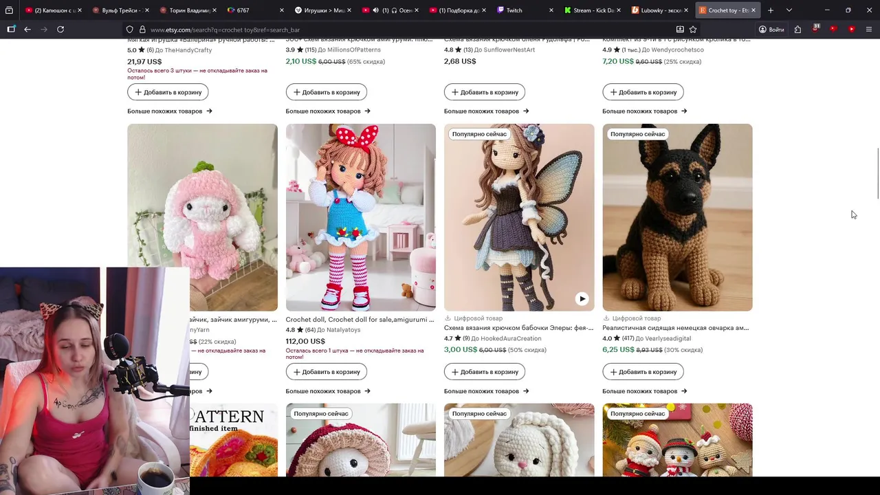Screen dimensions: 880x495
Task: Click the site security shield icon
Action: pyautogui.click(x=129, y=30)
